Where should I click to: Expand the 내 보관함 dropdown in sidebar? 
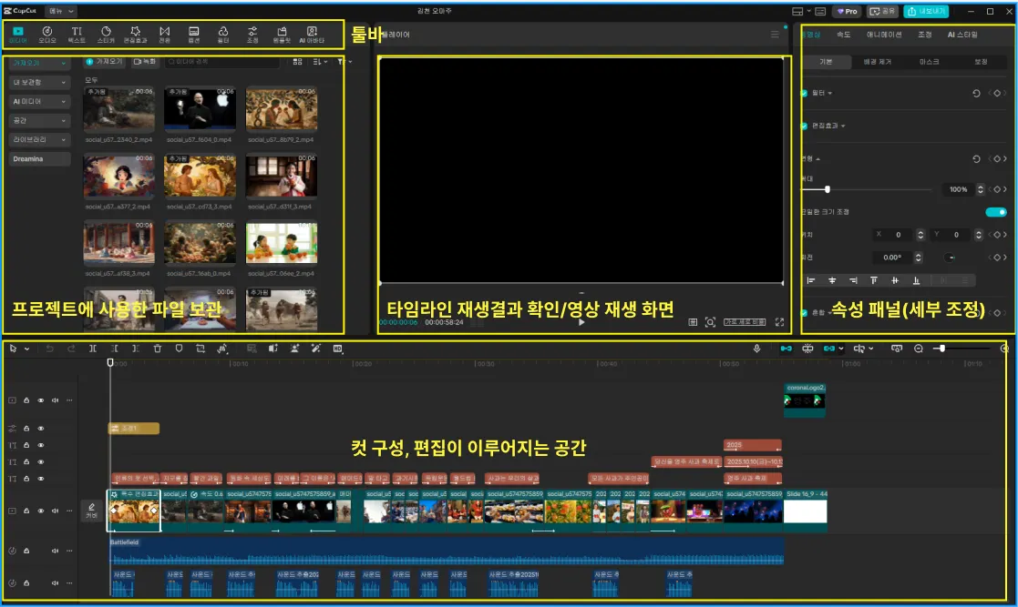tap(40, 83)
